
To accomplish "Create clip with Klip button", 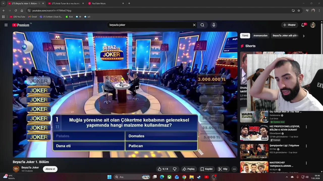I will (223, 169).
